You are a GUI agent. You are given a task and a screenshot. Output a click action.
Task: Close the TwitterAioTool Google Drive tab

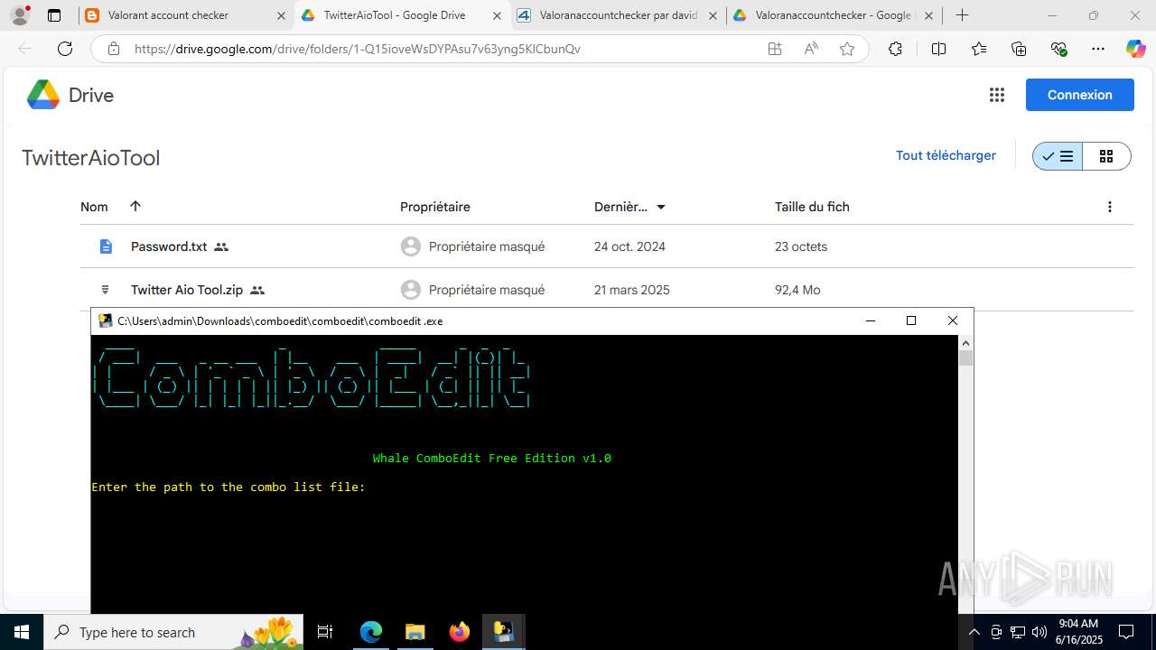pyautogui.click(x=497, y=15)
